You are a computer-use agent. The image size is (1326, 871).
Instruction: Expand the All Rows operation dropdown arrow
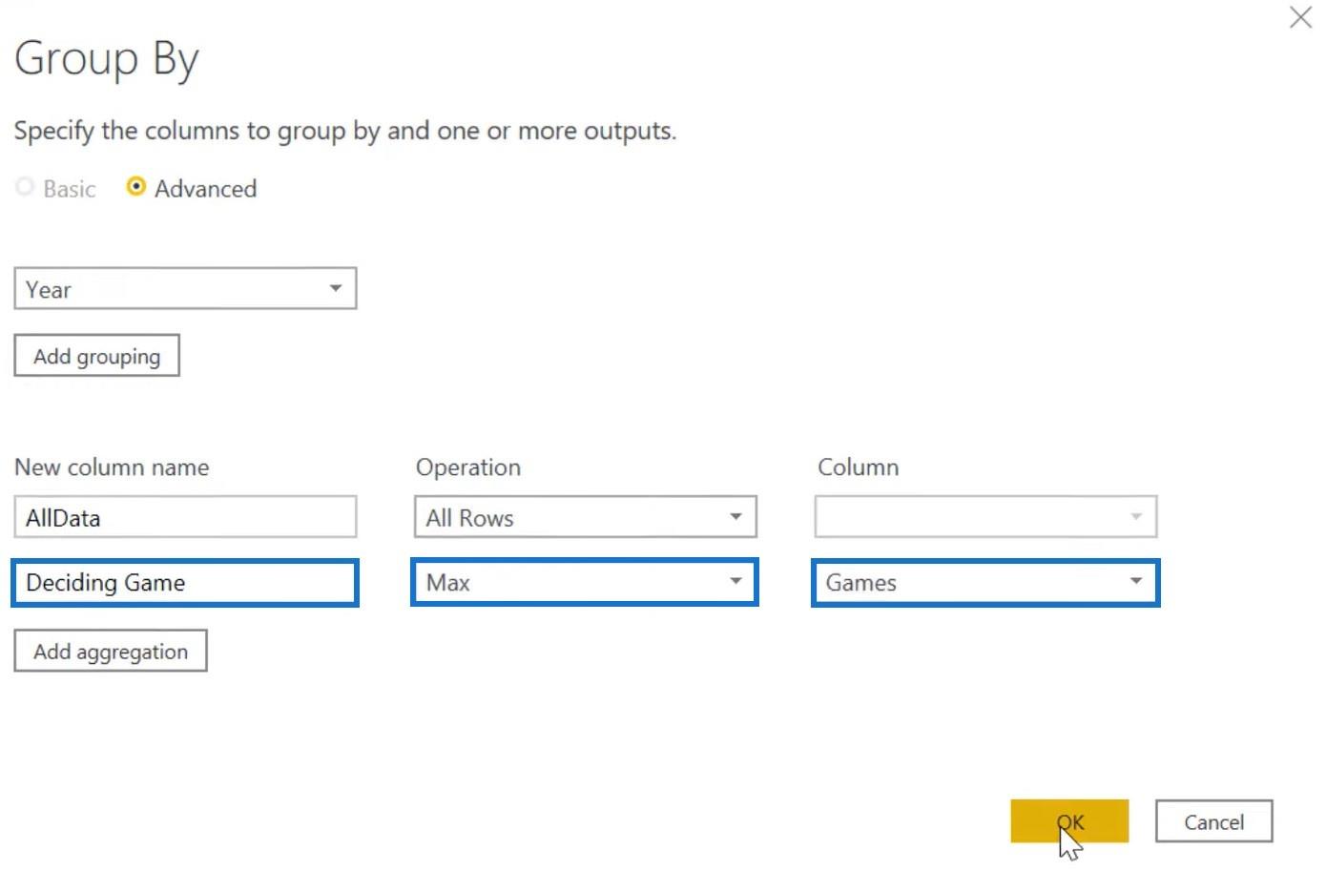coord(736,517)
